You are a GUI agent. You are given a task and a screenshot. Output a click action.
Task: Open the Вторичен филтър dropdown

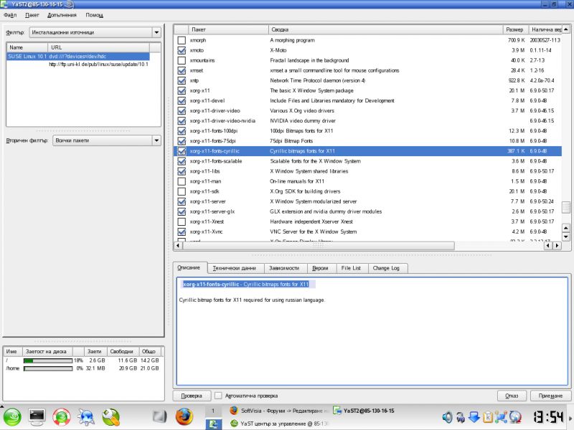(x=107, y=140)
